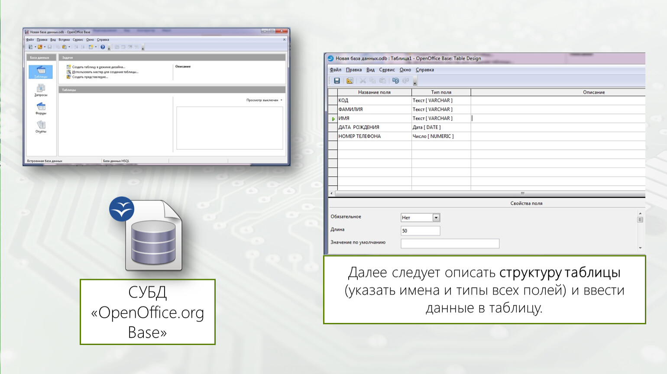667x374 pixels.
Task: Select КОД field name cell
Action: point(374,100)
